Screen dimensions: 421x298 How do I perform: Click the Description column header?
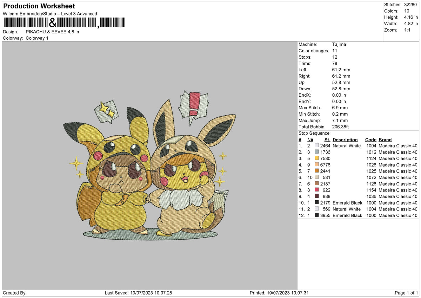coord(346,140)
